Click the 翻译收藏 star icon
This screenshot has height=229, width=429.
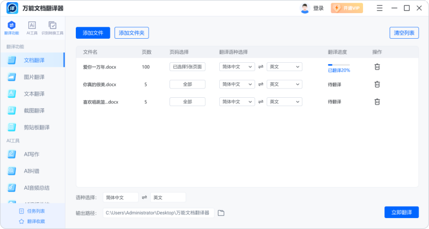[x=21, y=221]
